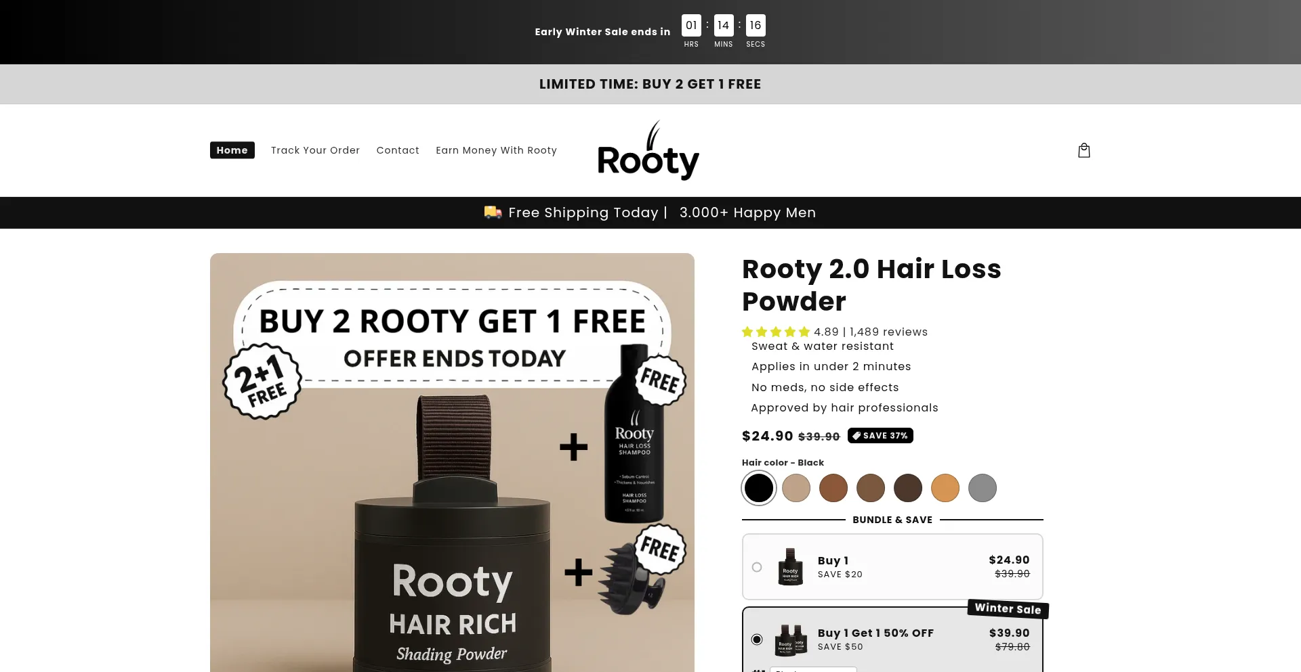Open Earn Money With Rooty link
1301x672 pixels.
click(496, 150)
